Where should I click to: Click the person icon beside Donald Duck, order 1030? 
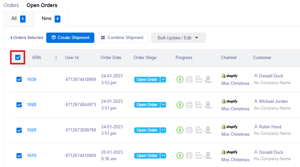[x=256, y=75]
